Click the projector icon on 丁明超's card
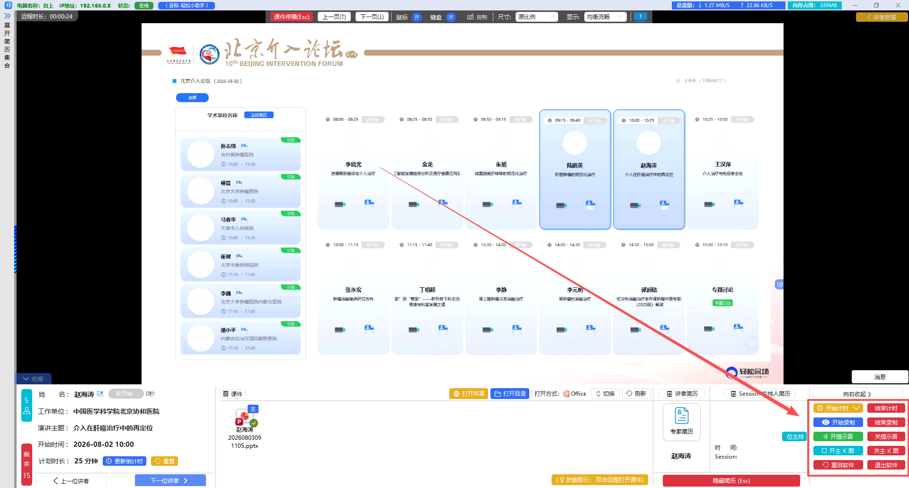Image resolution: width=909 pixels, height=488 pixels. coord(414,329)
